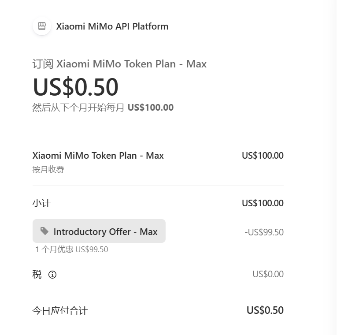The height and width of the screenshot is (335, 344).
Task: Click the Xiaomi MiMo Token Plan - Max line item
Action: [98, 156]
